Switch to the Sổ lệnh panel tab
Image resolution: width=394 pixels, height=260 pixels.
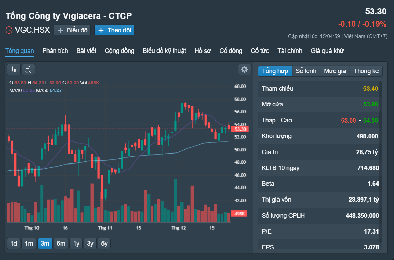point(306,71)
